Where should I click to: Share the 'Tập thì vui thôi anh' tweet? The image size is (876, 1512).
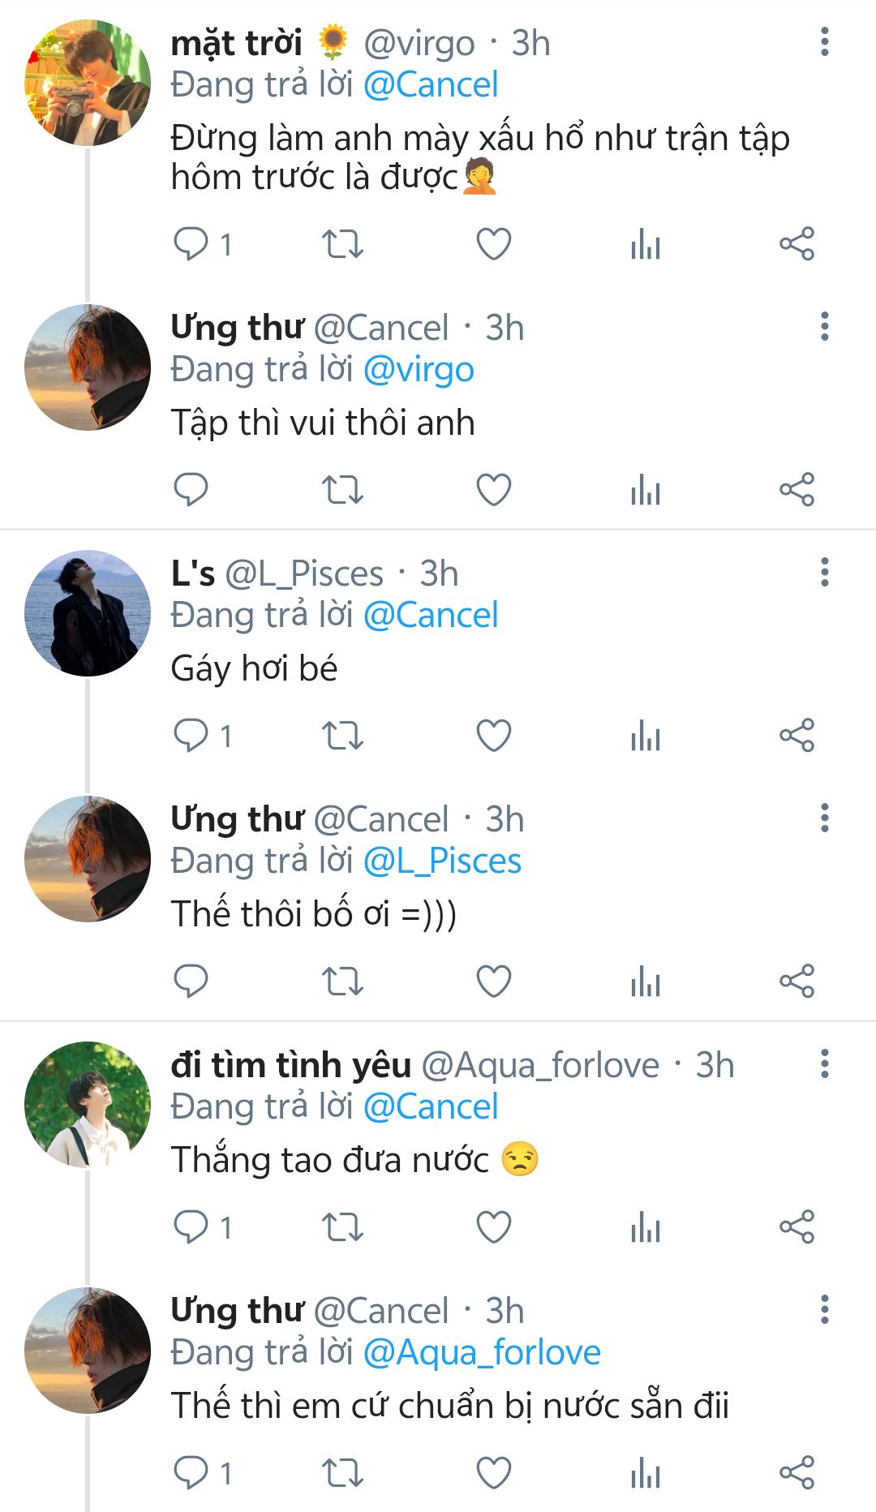click(x=797, y=490)
